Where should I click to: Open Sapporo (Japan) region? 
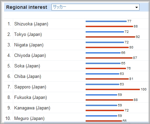30,87
